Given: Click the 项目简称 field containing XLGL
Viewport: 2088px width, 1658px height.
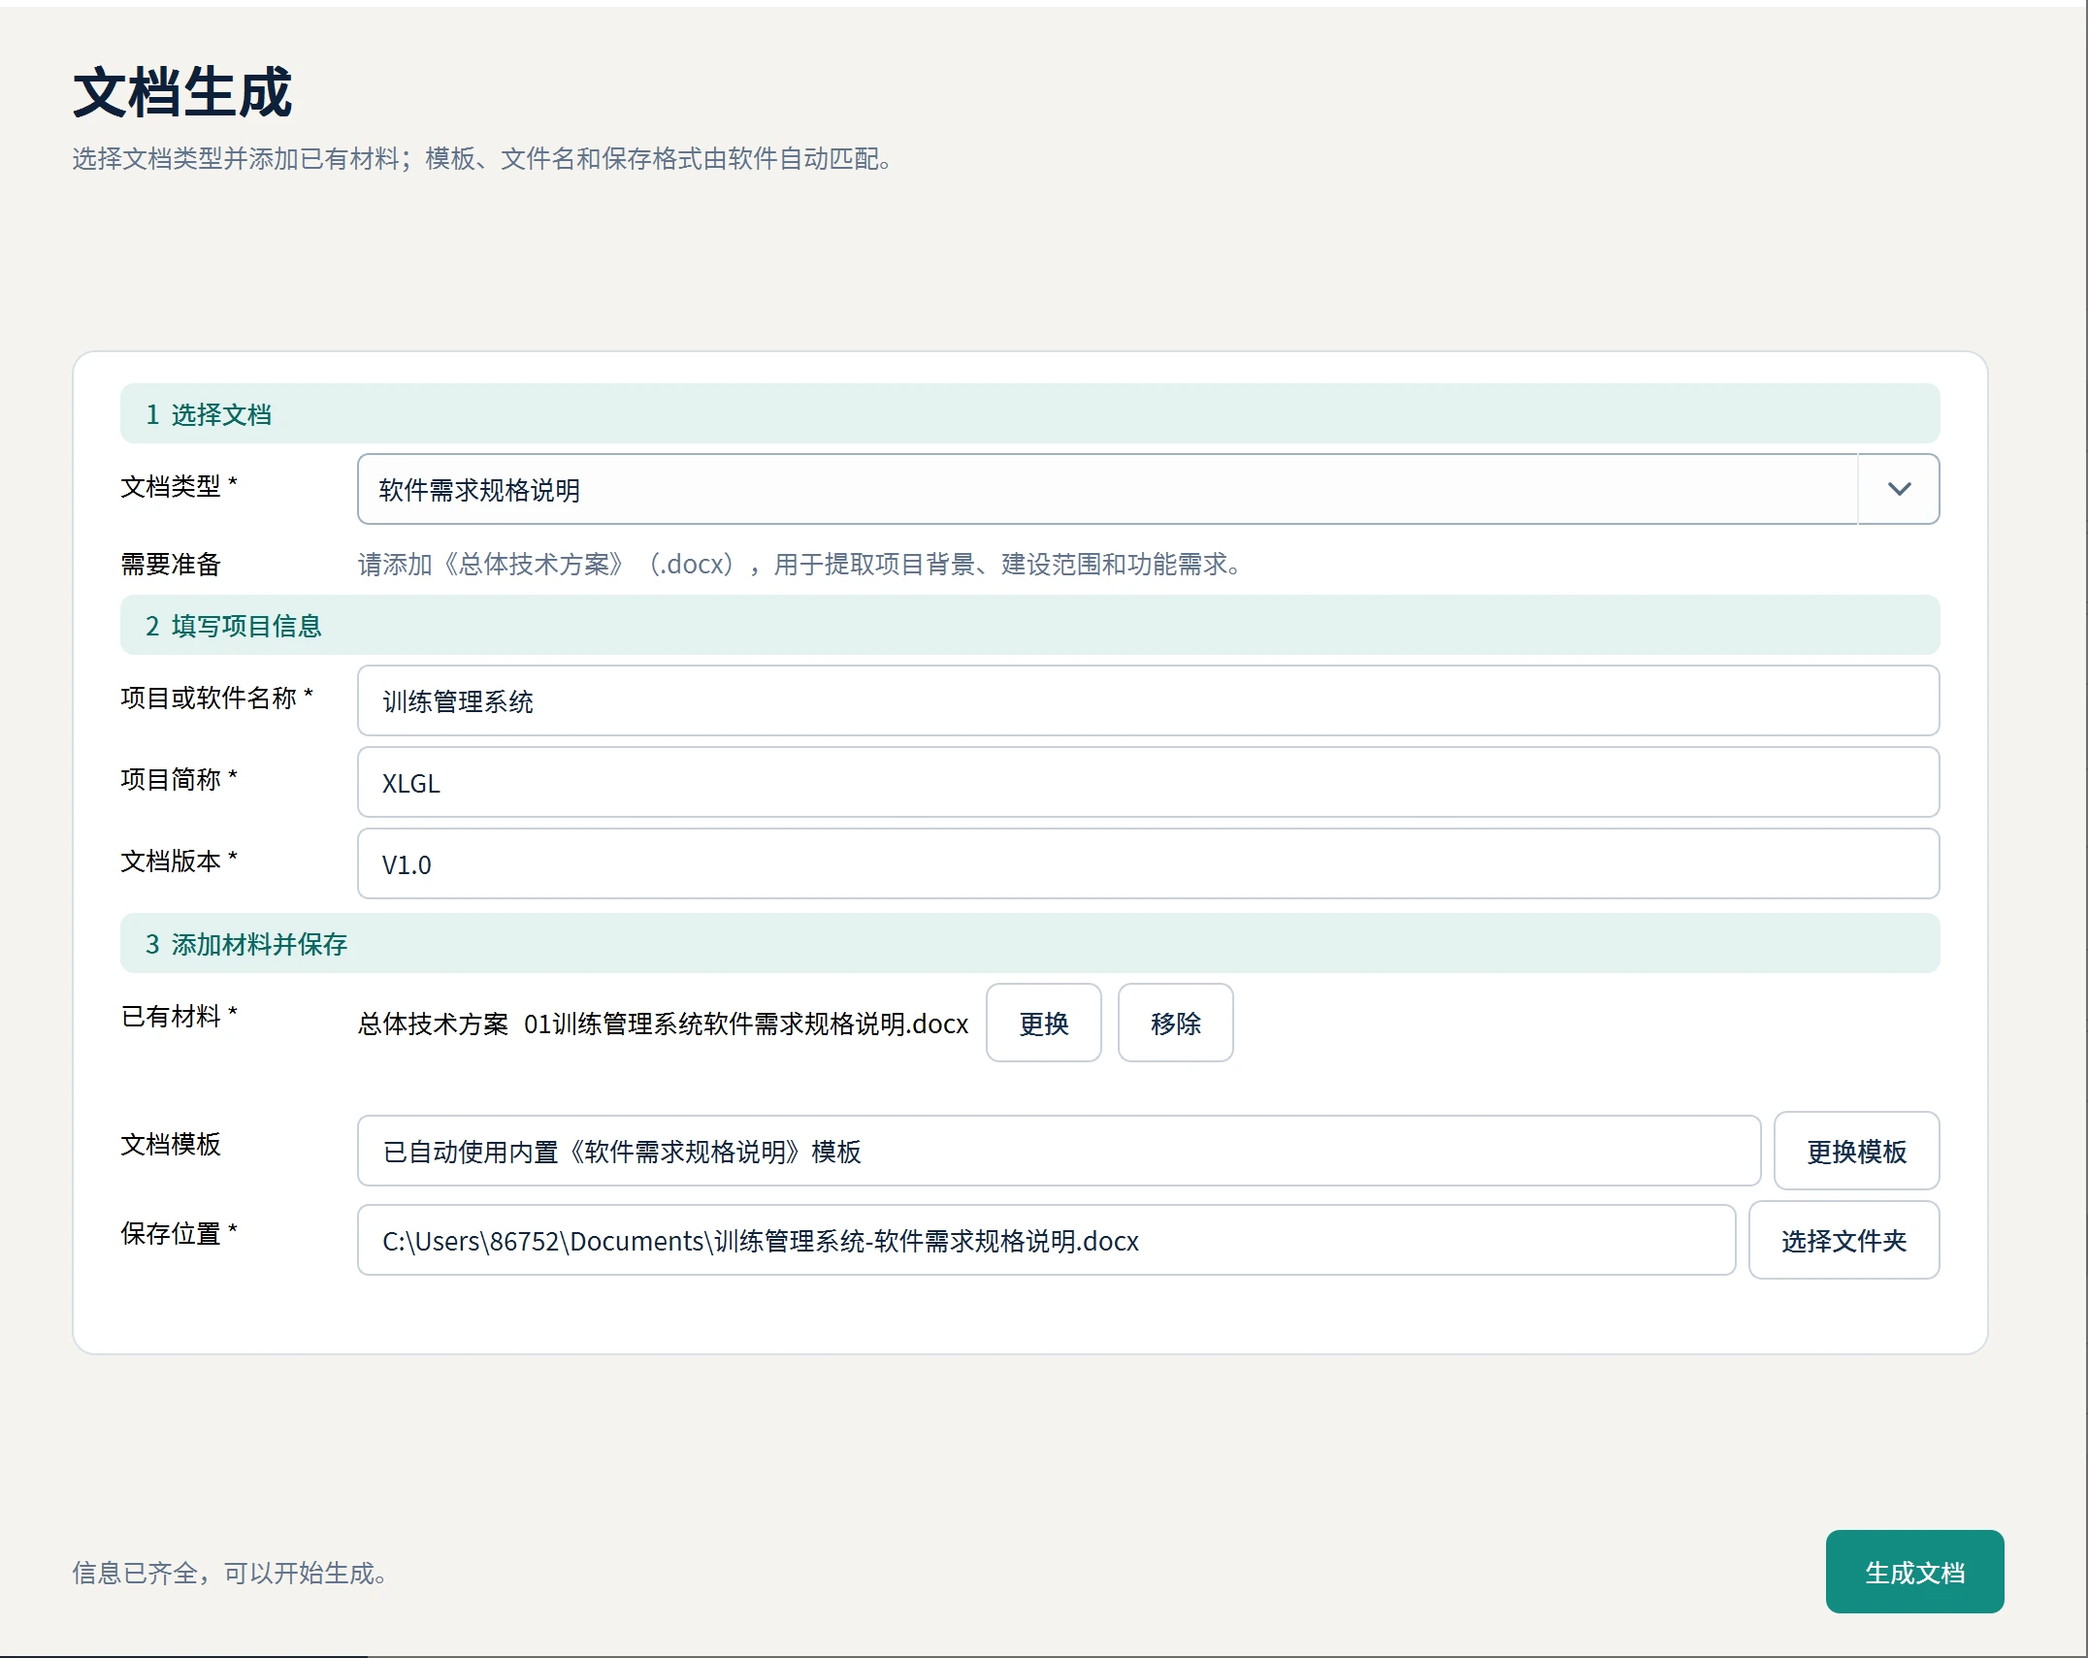Looking at the screenshot, I should (x=1148, y=782).
